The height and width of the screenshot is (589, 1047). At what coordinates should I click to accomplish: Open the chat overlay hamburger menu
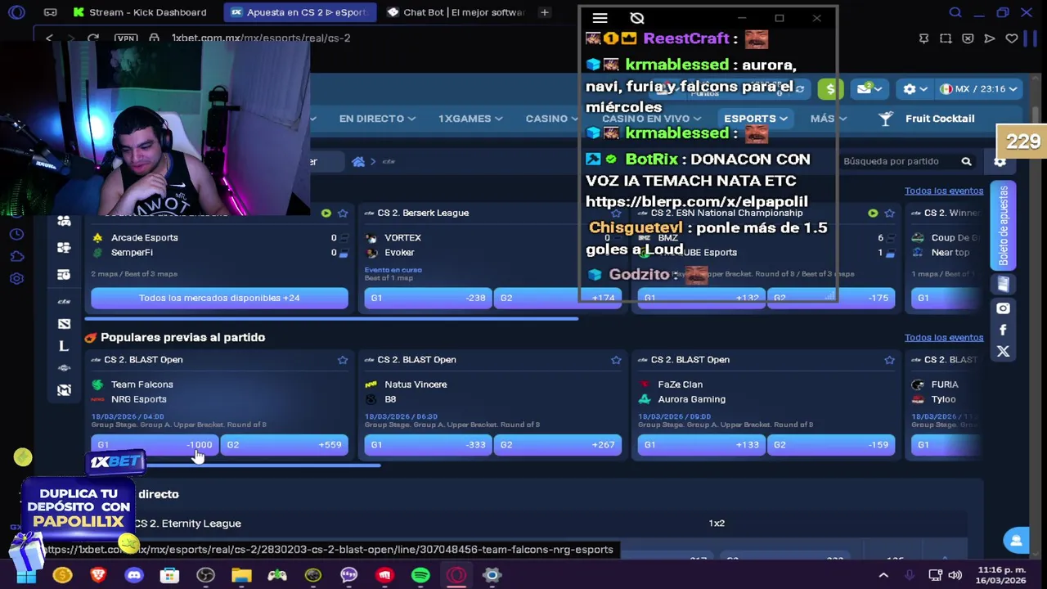600,18
